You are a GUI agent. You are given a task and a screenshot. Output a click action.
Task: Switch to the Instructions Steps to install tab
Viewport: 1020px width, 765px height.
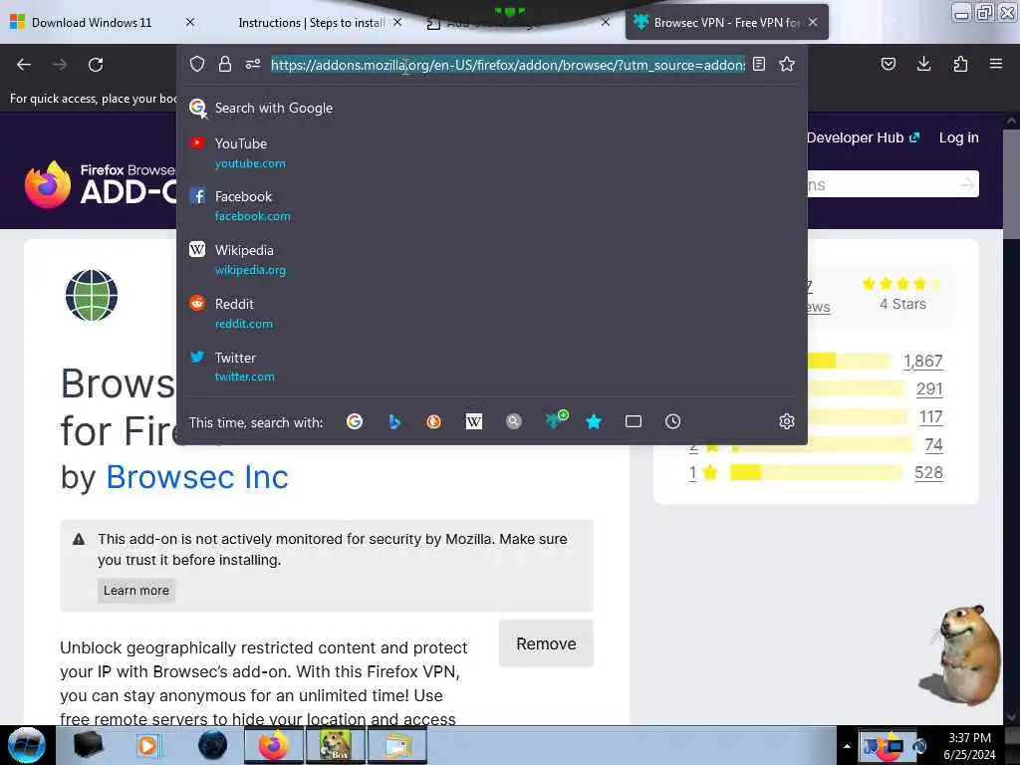click(312, 23)
